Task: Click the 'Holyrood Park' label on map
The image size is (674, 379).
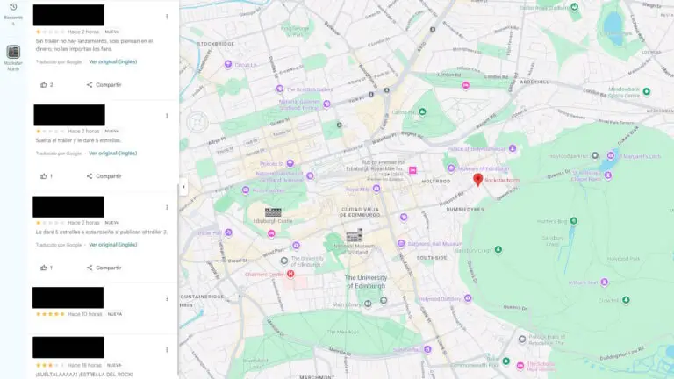Action: coord(623,259)
